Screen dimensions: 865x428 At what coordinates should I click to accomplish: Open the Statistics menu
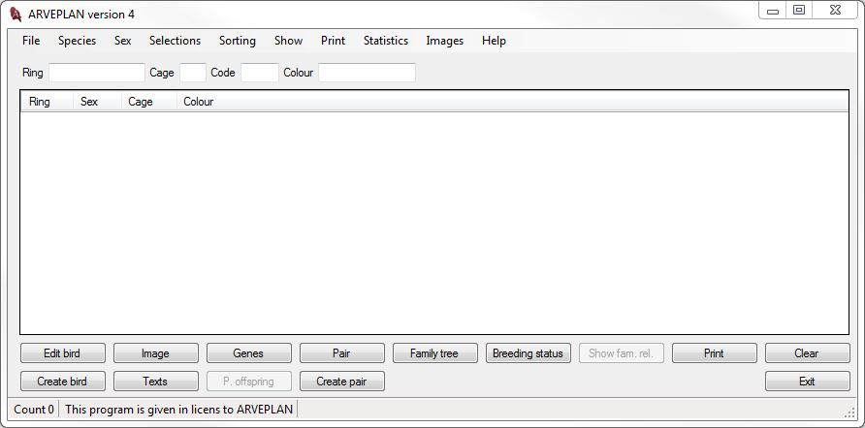386,41
